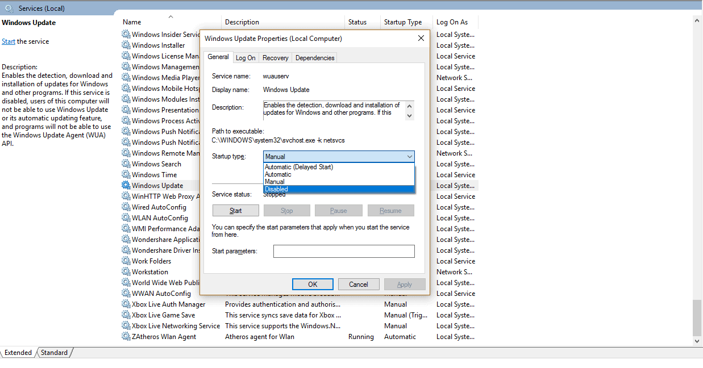The image size is (703, 368).
Task: Click the gear icon beside ZAtheros Wlan Agent
Action: point(126,336)
